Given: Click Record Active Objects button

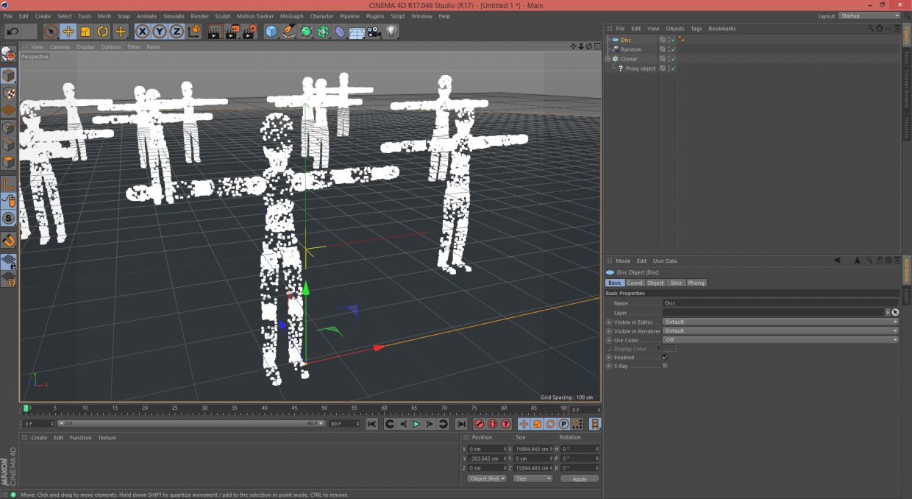Looking at the screenshot, I should (480, 424).
